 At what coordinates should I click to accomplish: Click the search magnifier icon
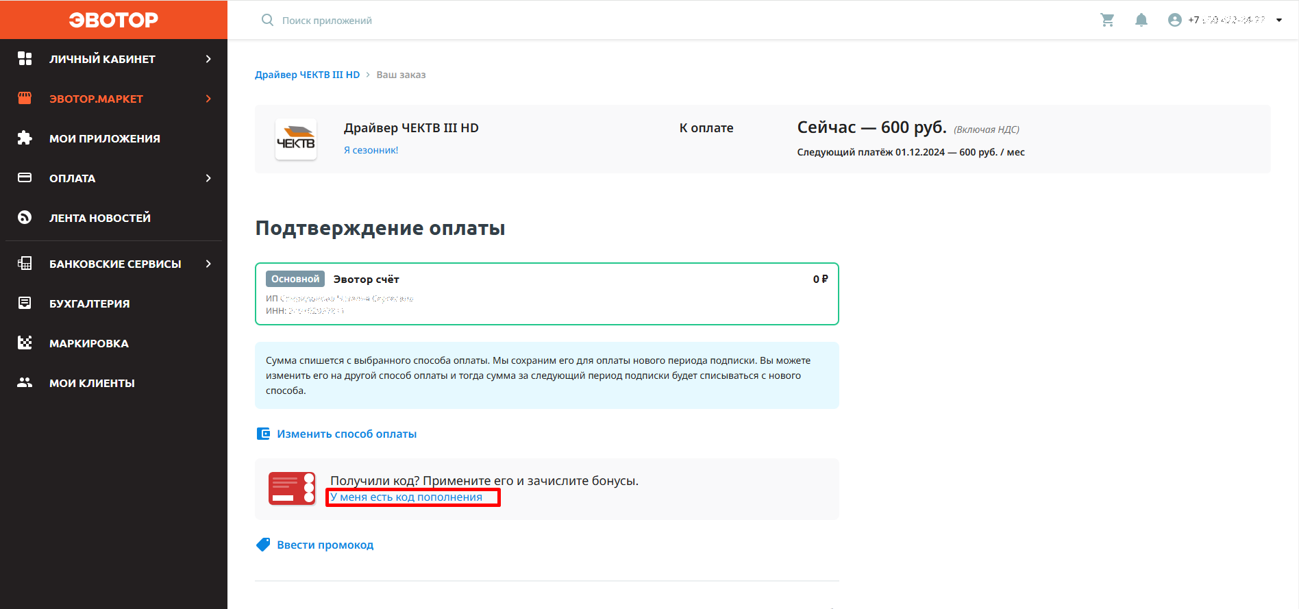(x=267, y=20)
